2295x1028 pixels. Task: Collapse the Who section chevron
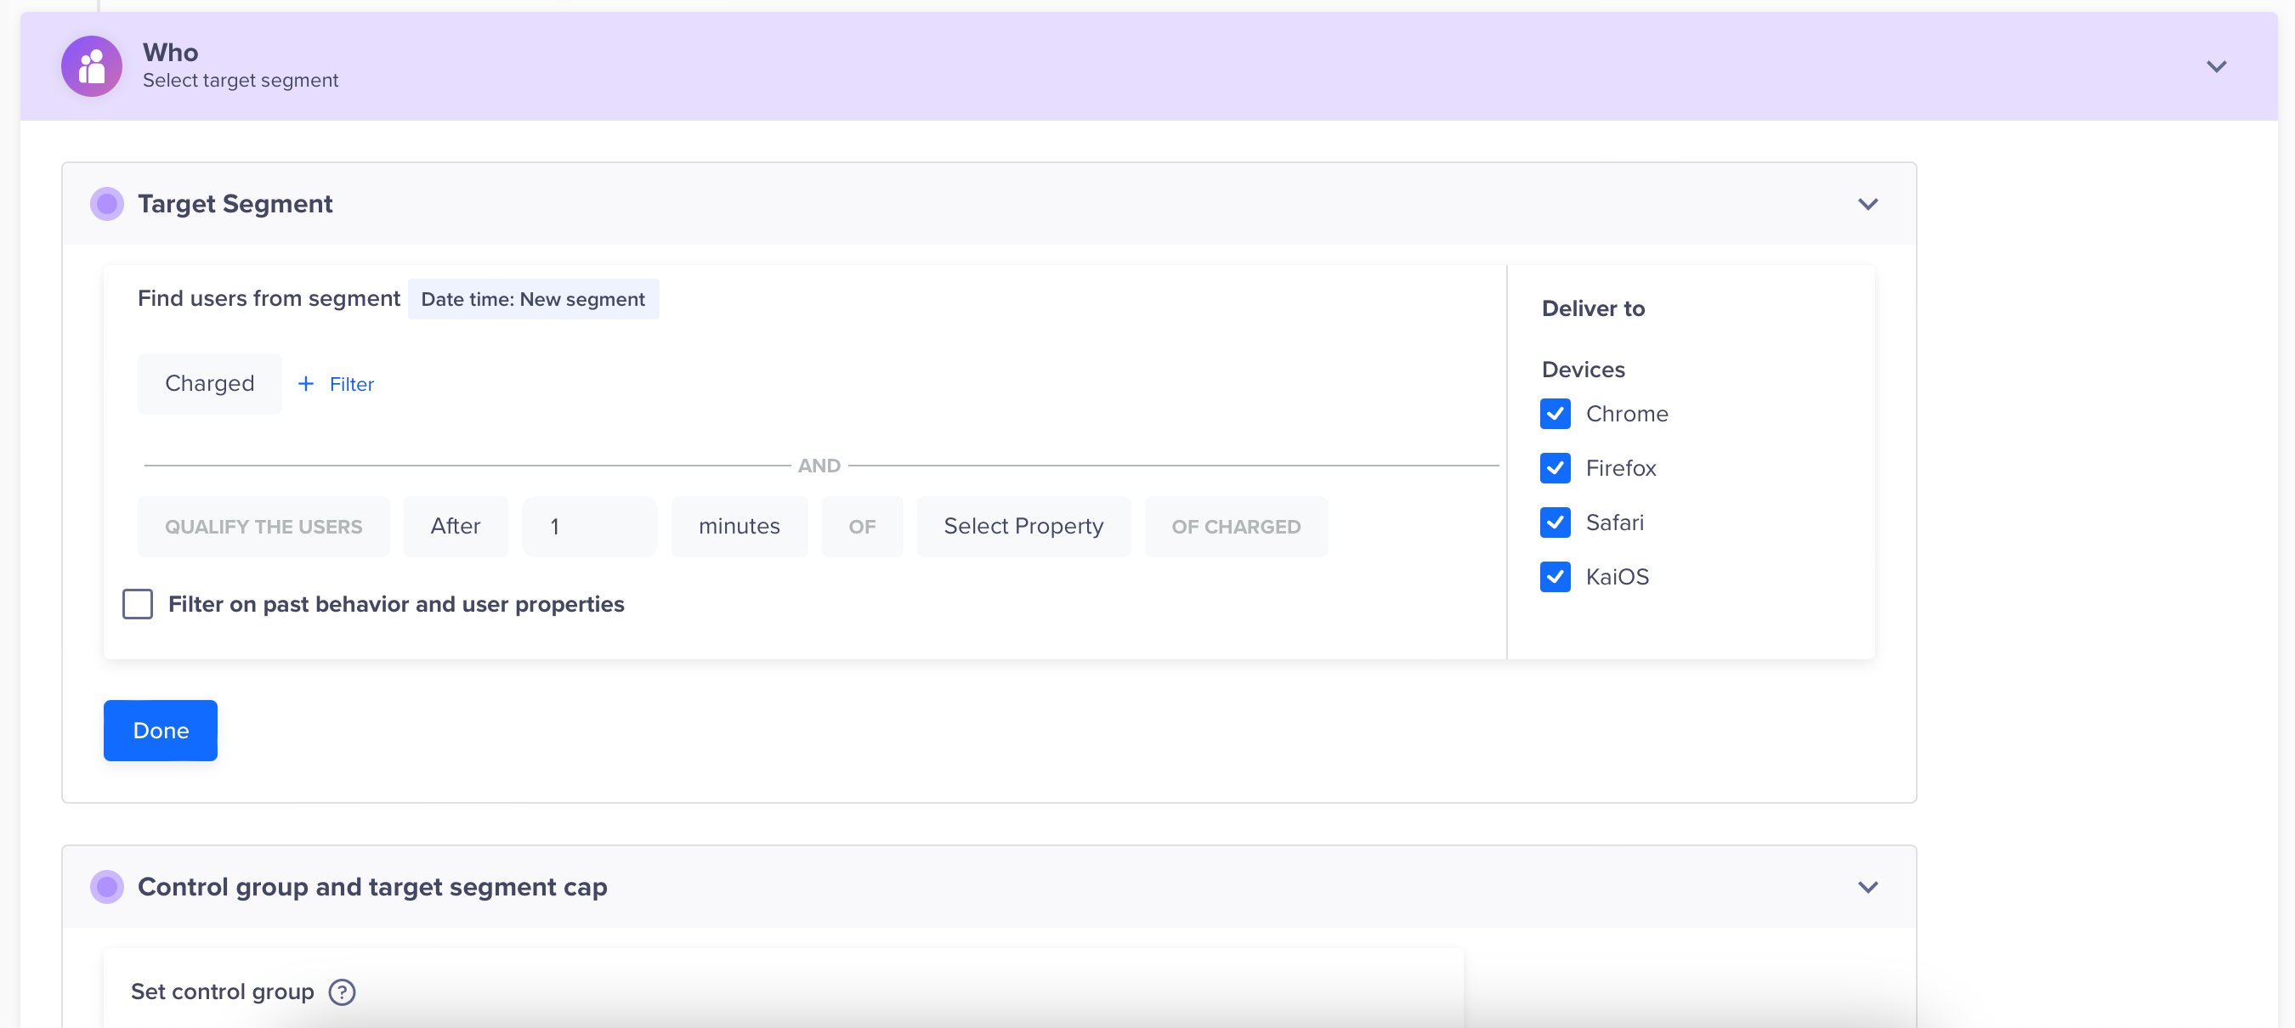pos(2216,67)
